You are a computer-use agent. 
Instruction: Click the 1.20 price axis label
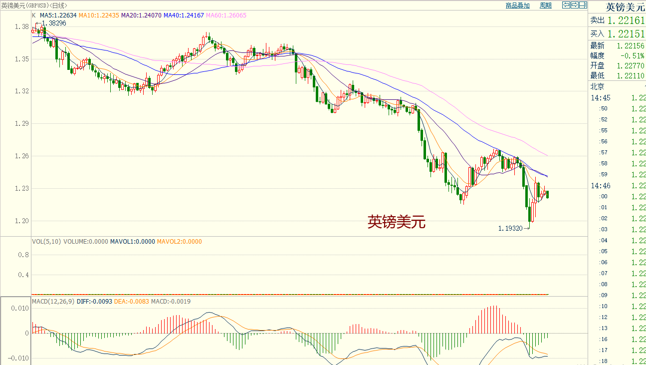(x=22, y=221)
